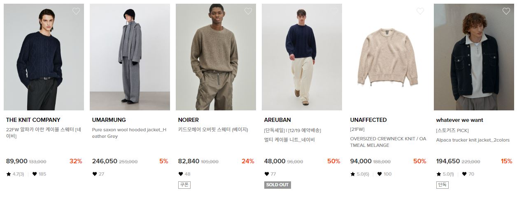Open THE KNIT COMPANY brand link
Screen dimensions: 517x199
[x=33, y=120]
